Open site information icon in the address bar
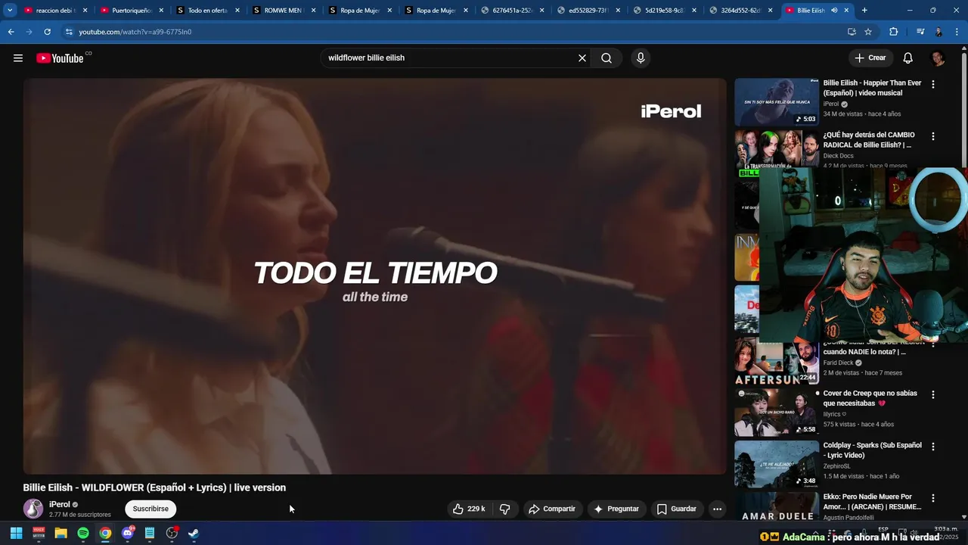The height and width of the screenshot is (545, 968). point(69,32)
